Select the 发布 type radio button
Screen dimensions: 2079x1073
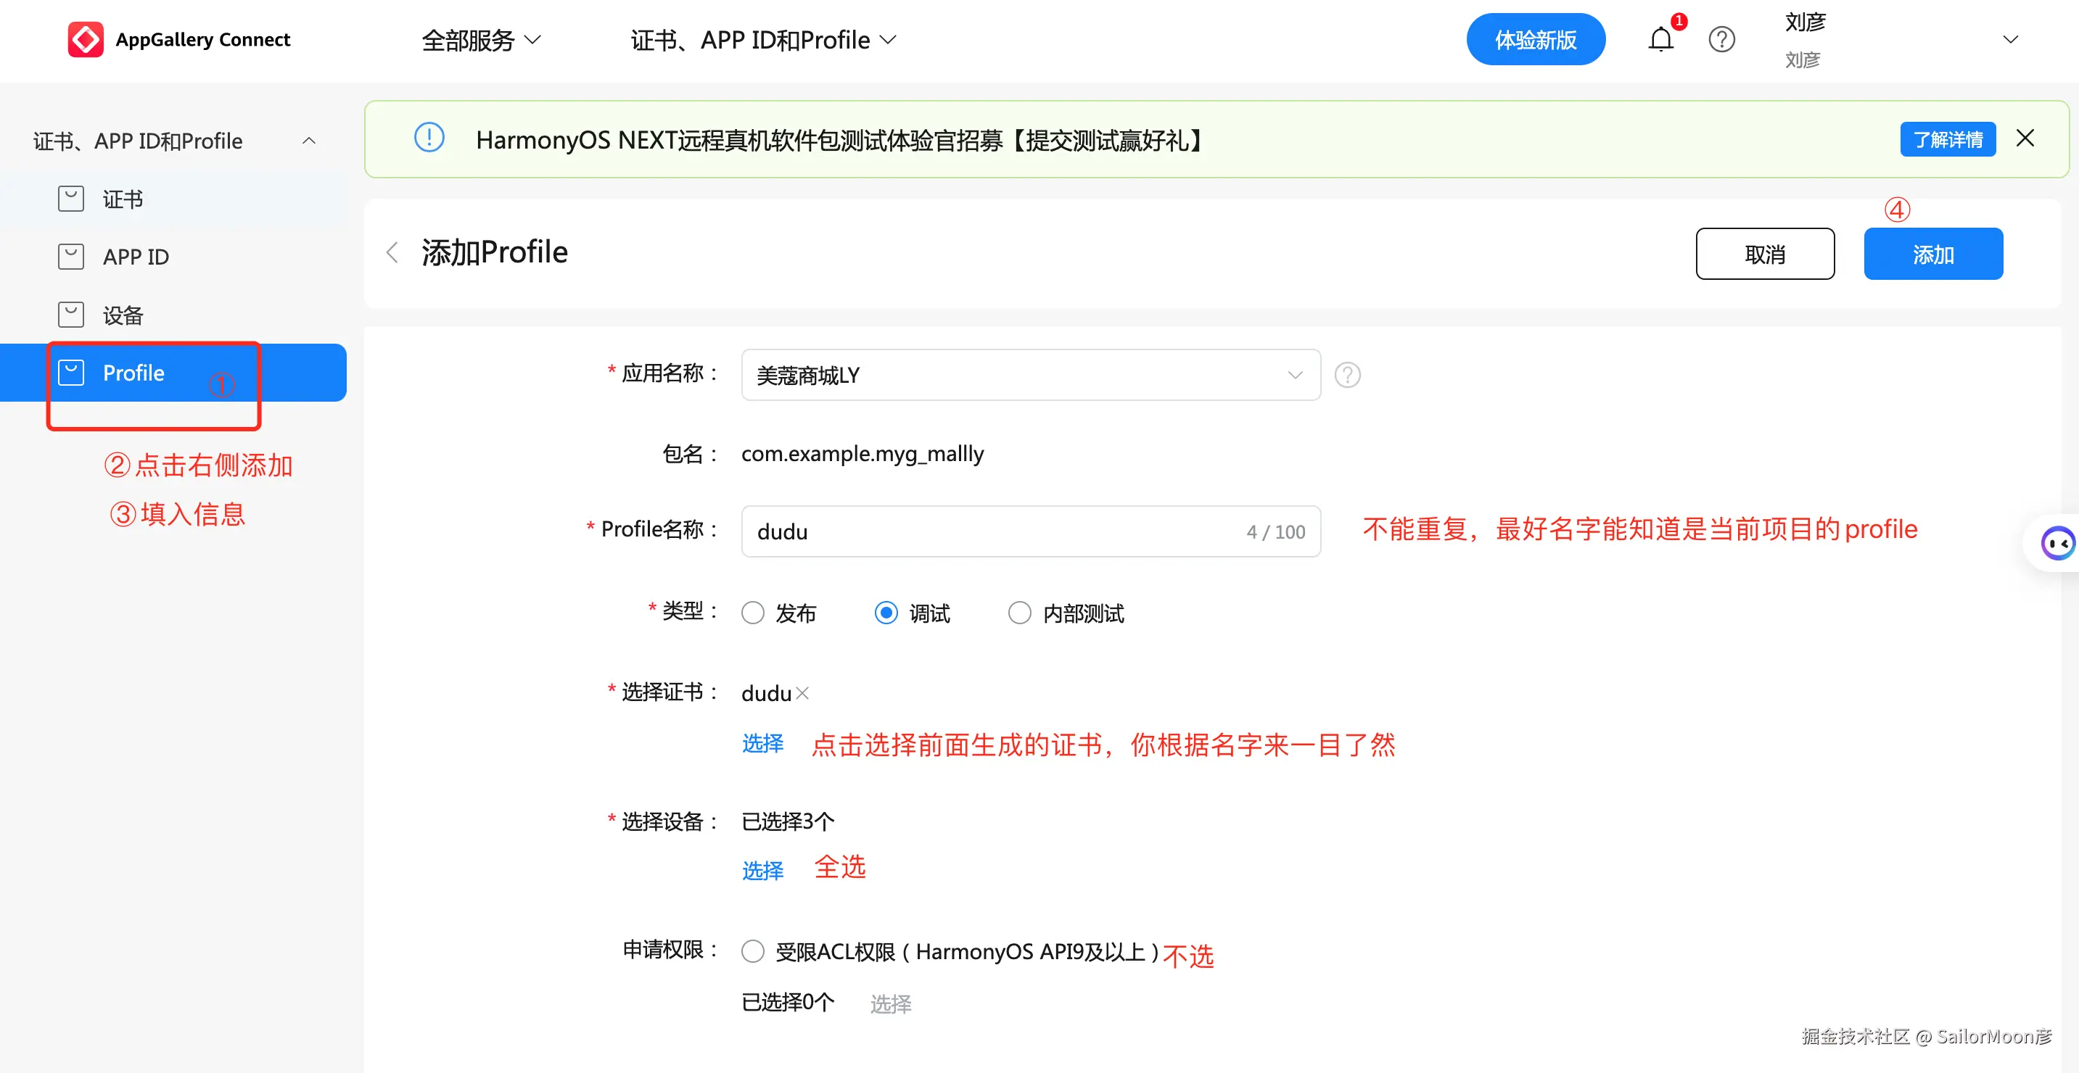tap(752, 613)
